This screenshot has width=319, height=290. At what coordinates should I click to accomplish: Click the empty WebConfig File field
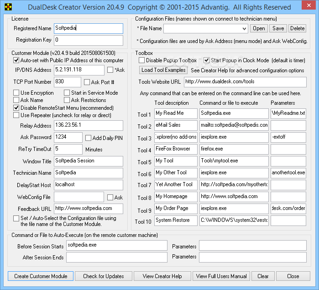coord(79,197)
